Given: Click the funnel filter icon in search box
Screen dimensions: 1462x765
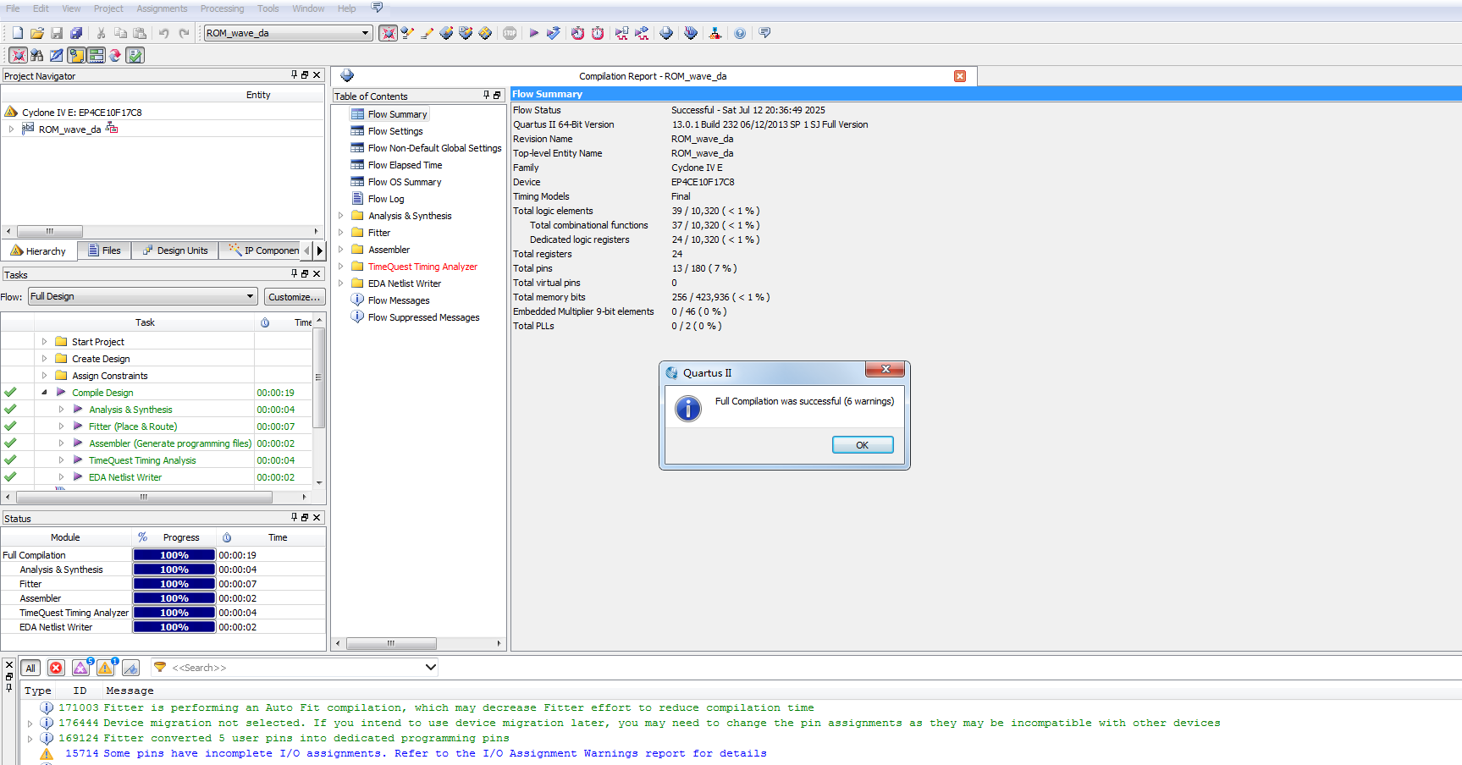Looking at the screenshot, I should click(x=160, y=668).
